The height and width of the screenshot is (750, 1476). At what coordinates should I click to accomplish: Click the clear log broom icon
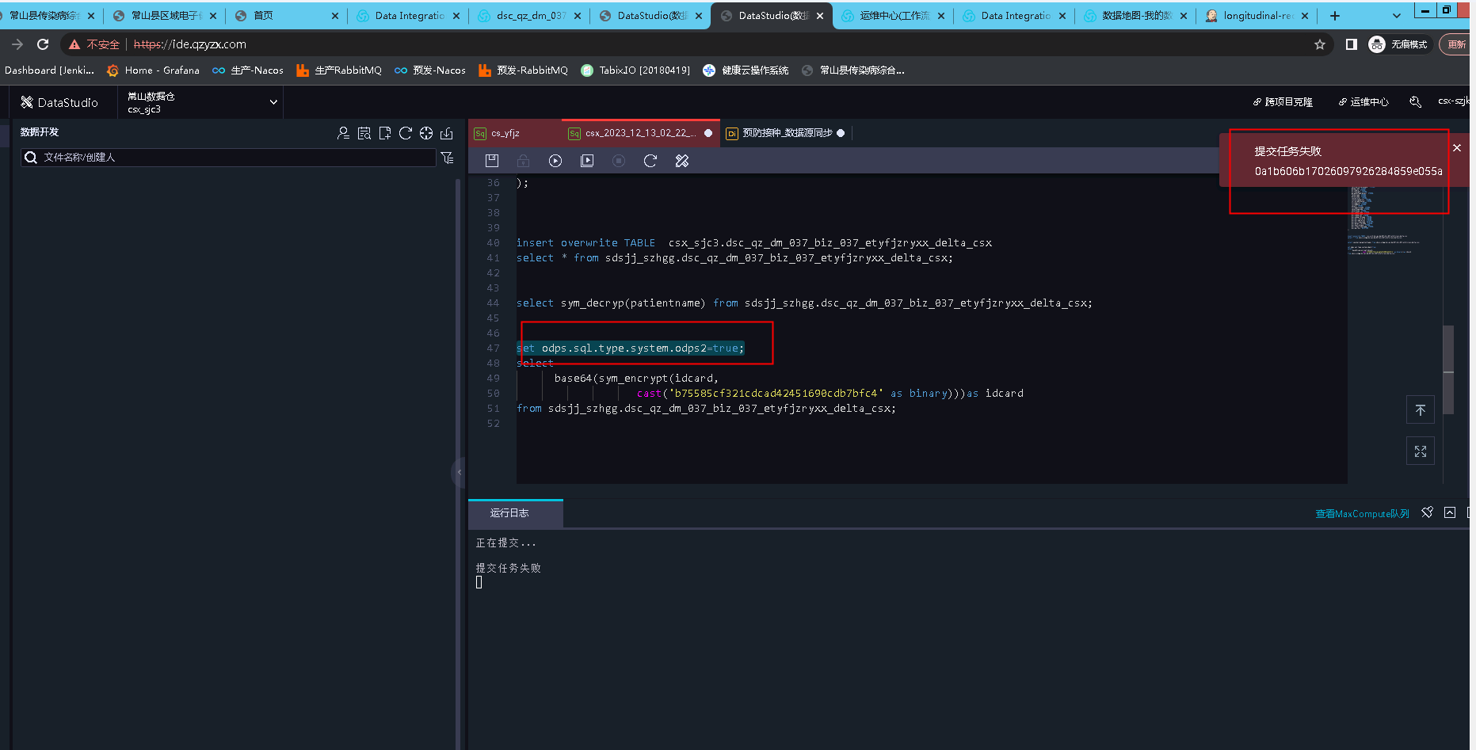coord(1427,512)
